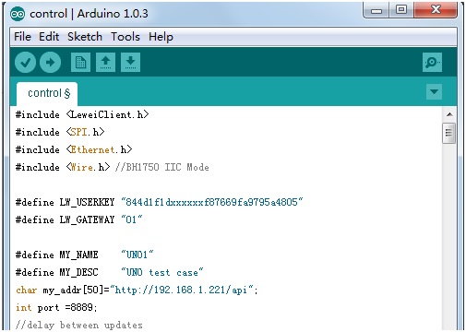The image size is (466, 332).
Task: Open the tab options dropdown arrow
Action: pyautogui.click(x=434, y=91)
